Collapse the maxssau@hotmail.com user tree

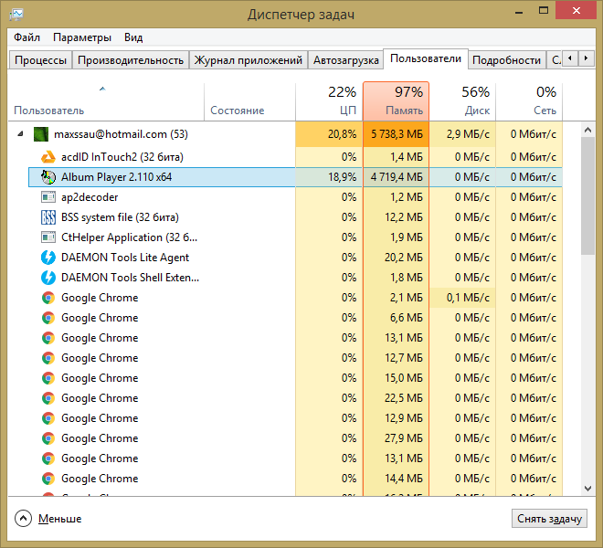click(x=20, y=134)
